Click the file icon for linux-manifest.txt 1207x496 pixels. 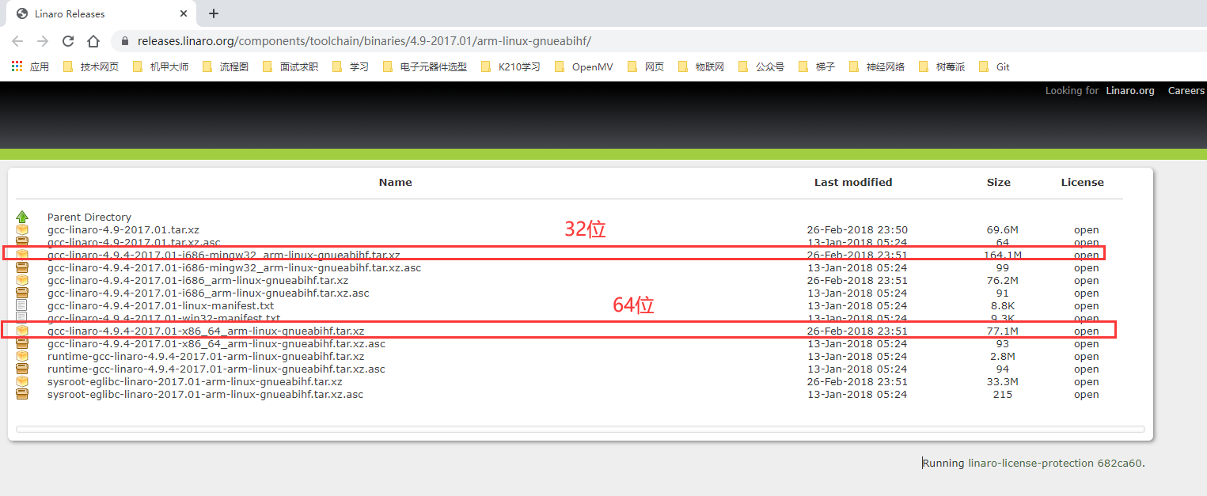(x=22, y=305)
